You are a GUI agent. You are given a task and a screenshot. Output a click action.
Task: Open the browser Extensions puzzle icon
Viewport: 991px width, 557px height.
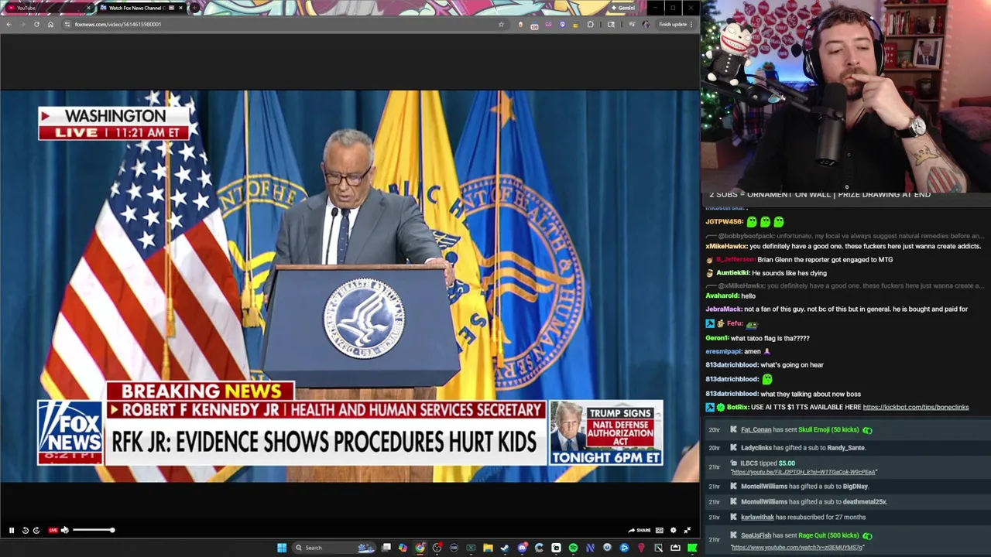tap(591, 24)
